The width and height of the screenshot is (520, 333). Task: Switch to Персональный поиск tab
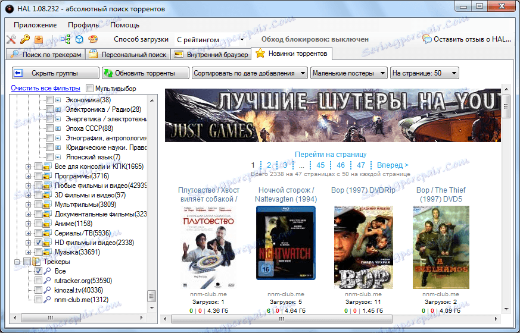(x=128, y=55)
